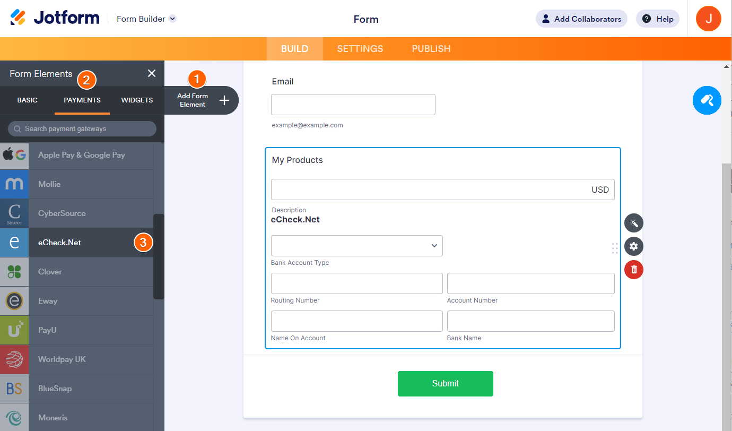Open the Bank Account Type dropdown
Screen dimensions: 732x431
(357, 246)
